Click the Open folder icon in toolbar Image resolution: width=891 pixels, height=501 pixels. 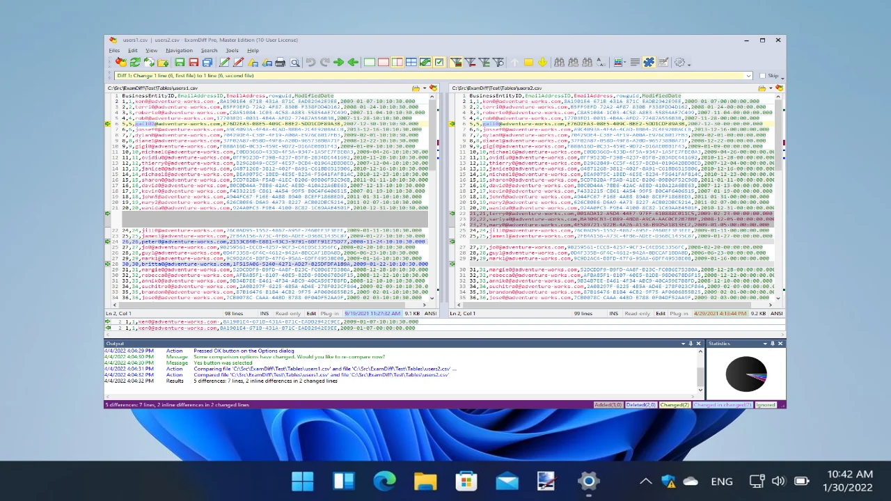163,63
